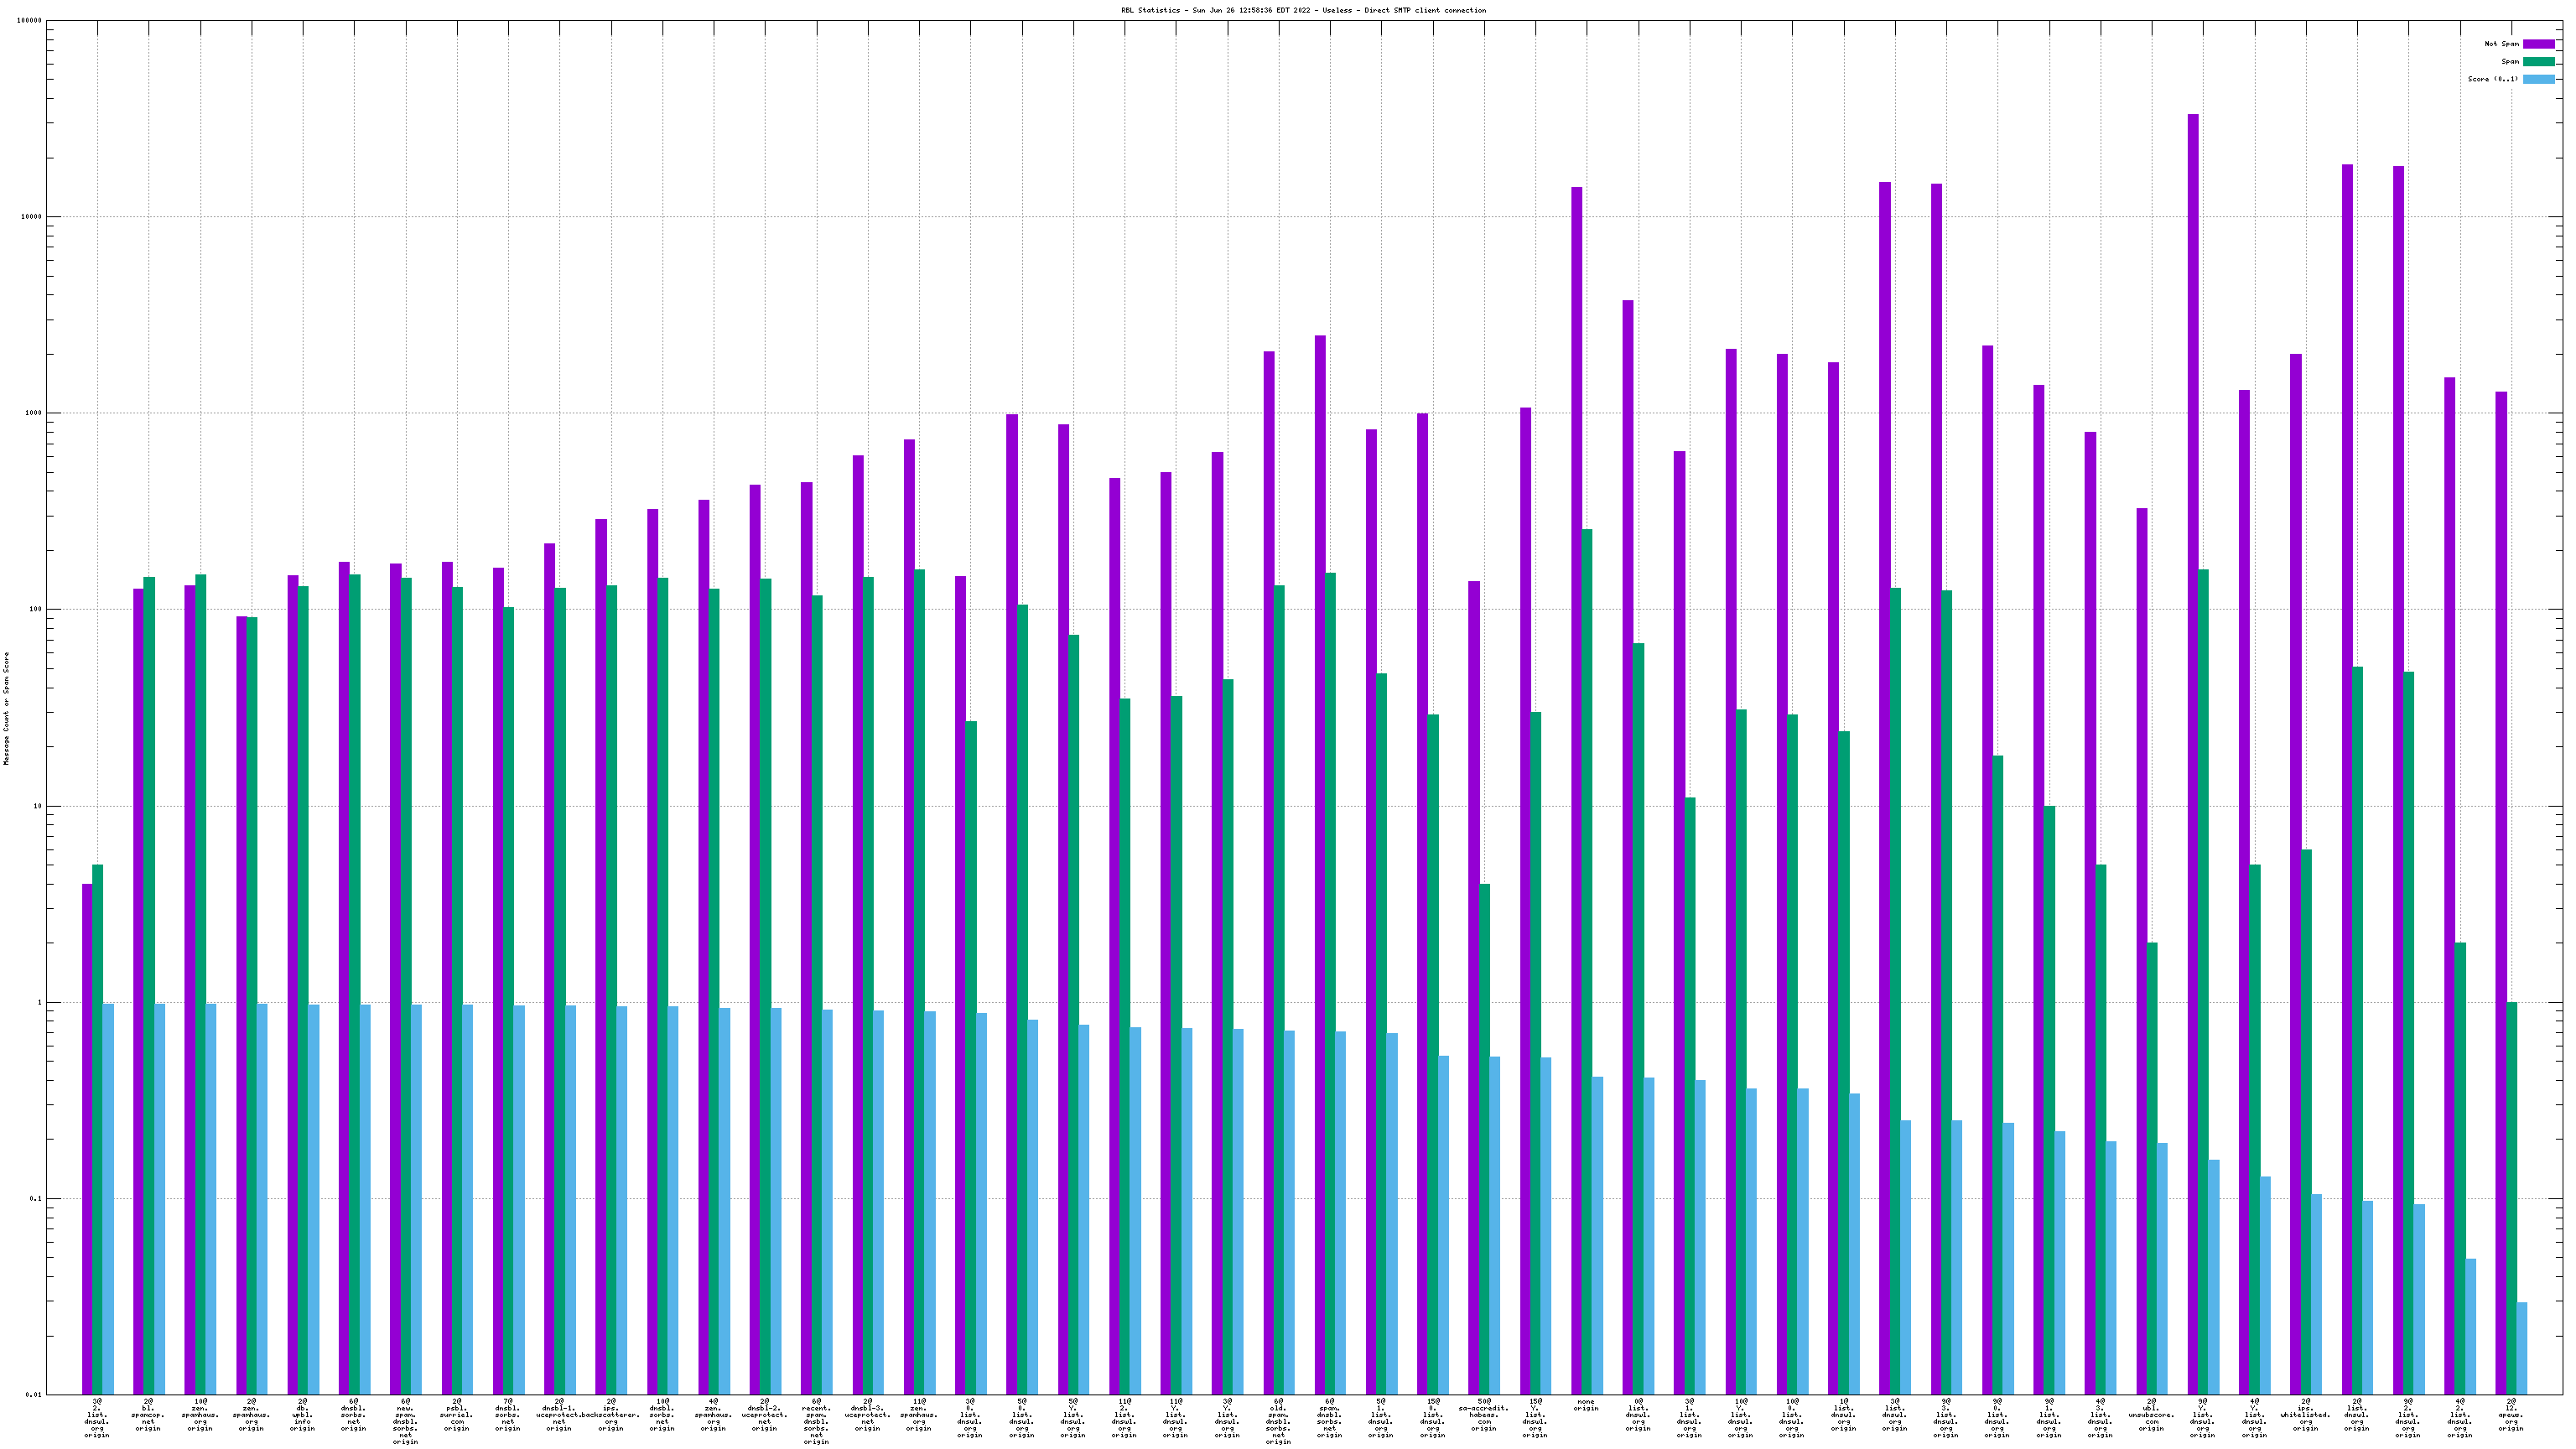Click the psbl.surriel.com origin x-axis label

click(x=456, y=1415)
